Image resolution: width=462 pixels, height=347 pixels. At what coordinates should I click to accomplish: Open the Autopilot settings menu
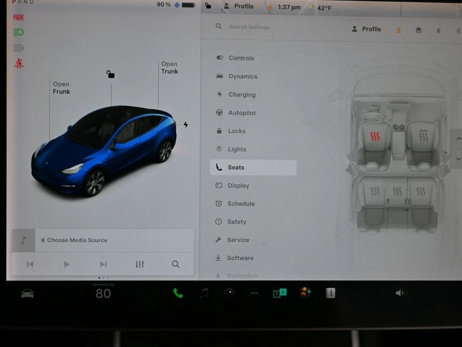click(242, 113)
